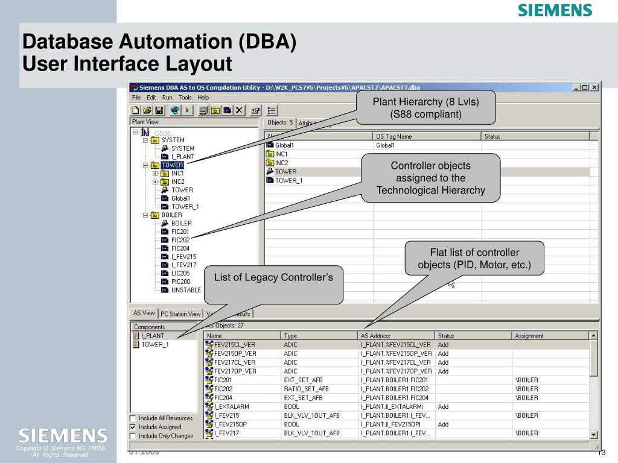
Task: Click the I_PLANT component icon
Action: click(x=136, y=335)
